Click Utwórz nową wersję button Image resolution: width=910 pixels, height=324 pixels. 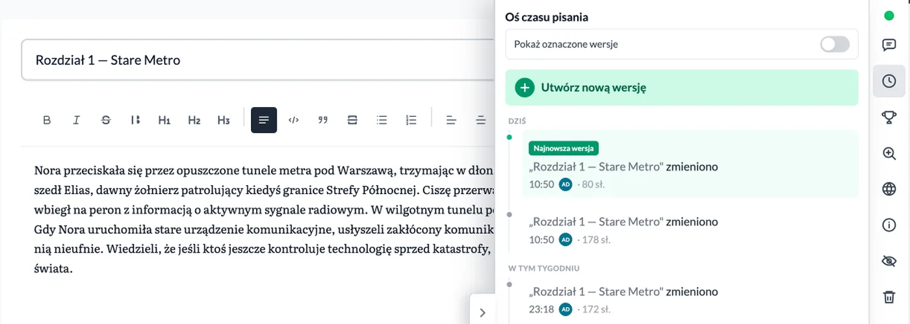tap(682, 88)
